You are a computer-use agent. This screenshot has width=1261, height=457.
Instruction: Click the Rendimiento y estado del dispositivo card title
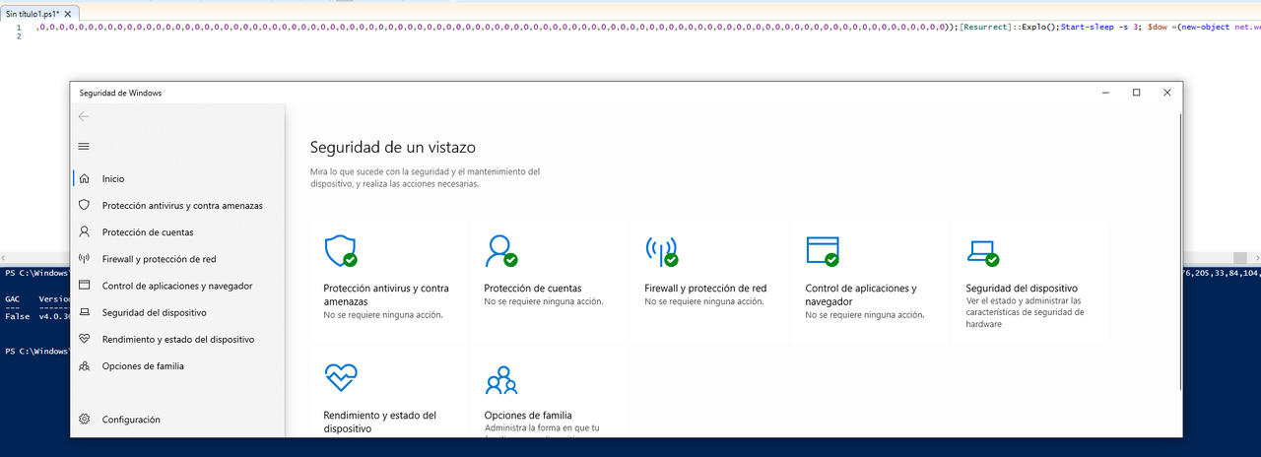click(x=379, y=422)
